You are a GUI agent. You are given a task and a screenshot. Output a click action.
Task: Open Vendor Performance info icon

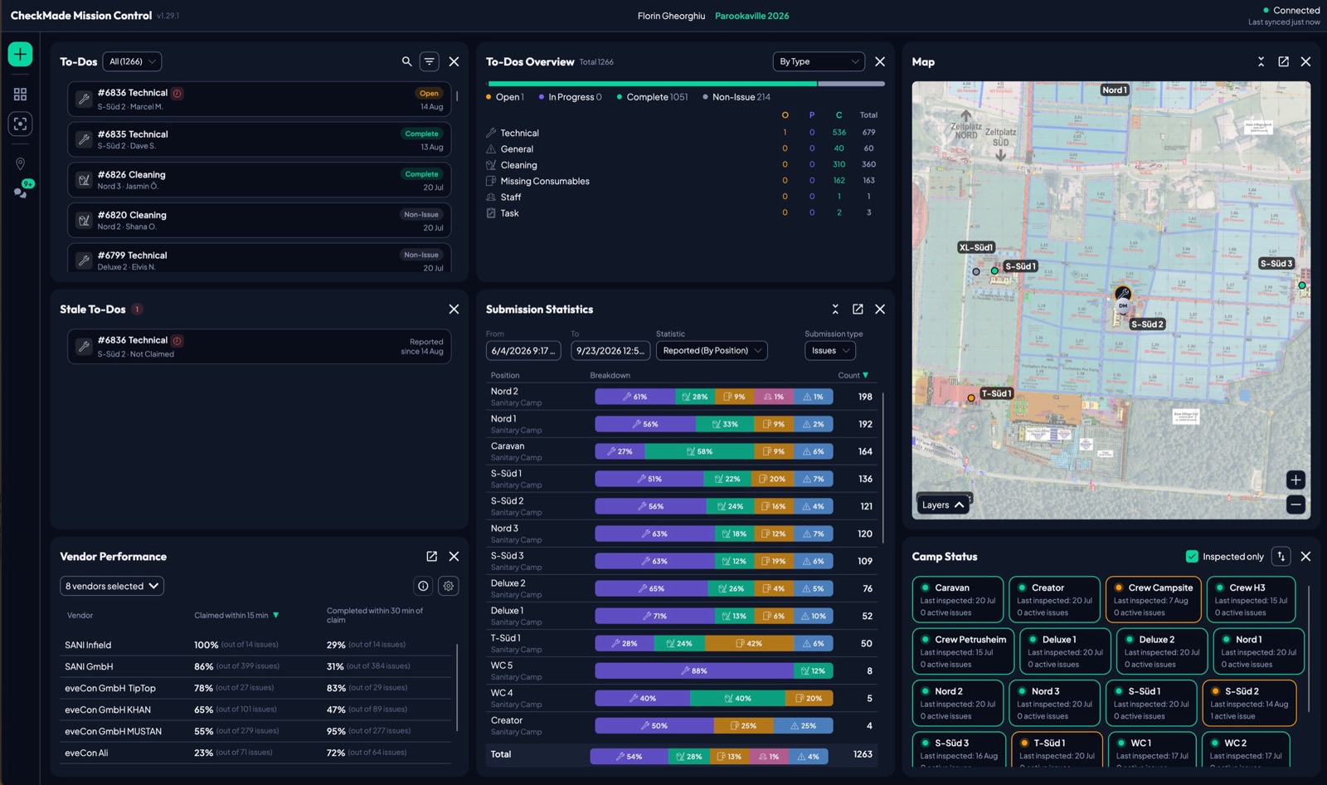point(423,586)
